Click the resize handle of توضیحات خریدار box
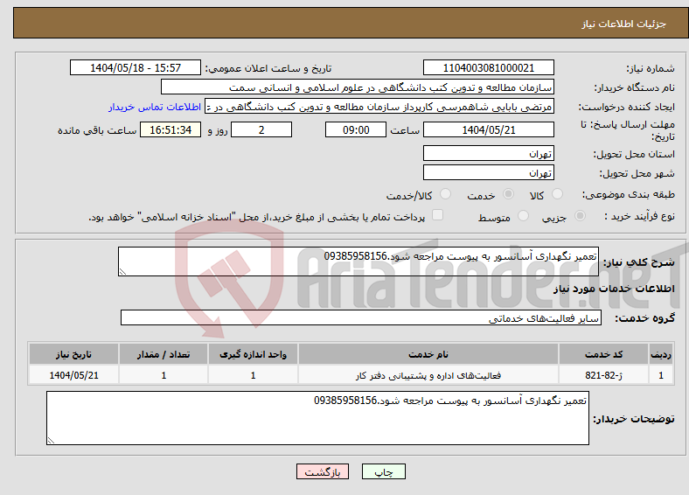Image resolution: width=689 pixels, height=495 pixels. (x=51, y=441)
